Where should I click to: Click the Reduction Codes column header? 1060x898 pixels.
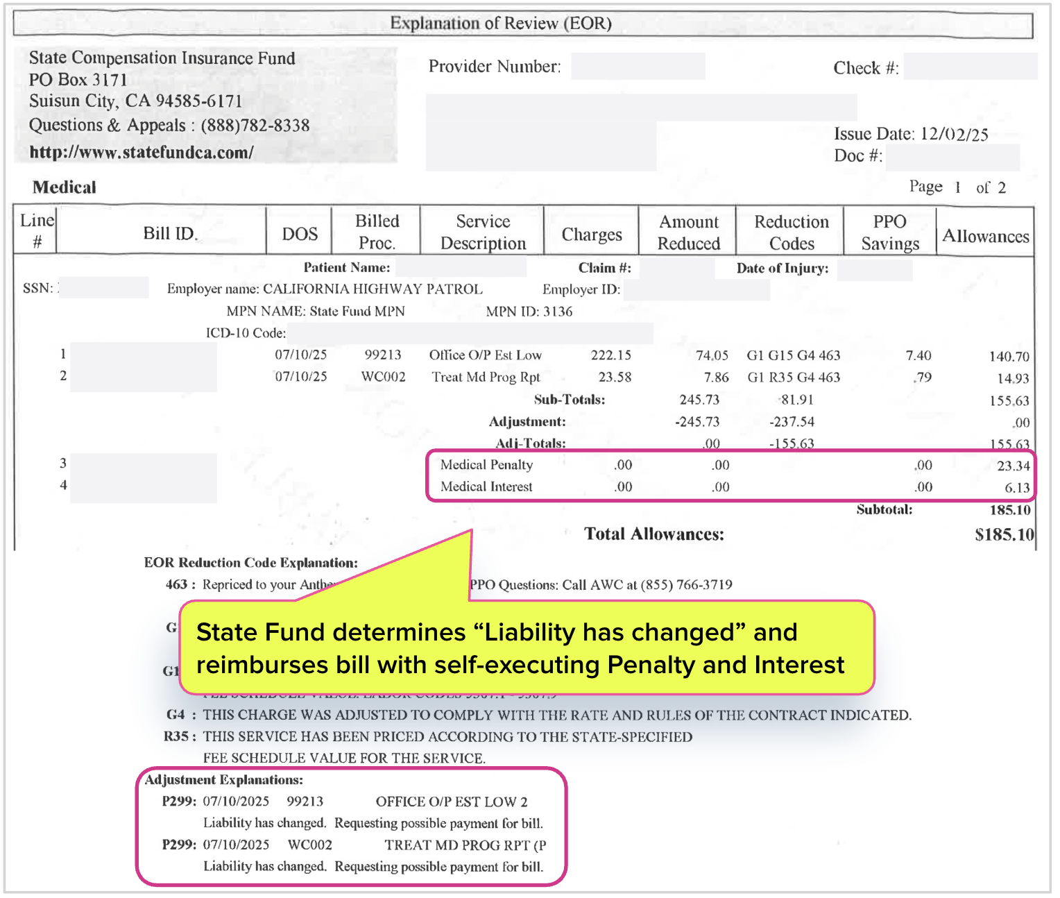791,232
